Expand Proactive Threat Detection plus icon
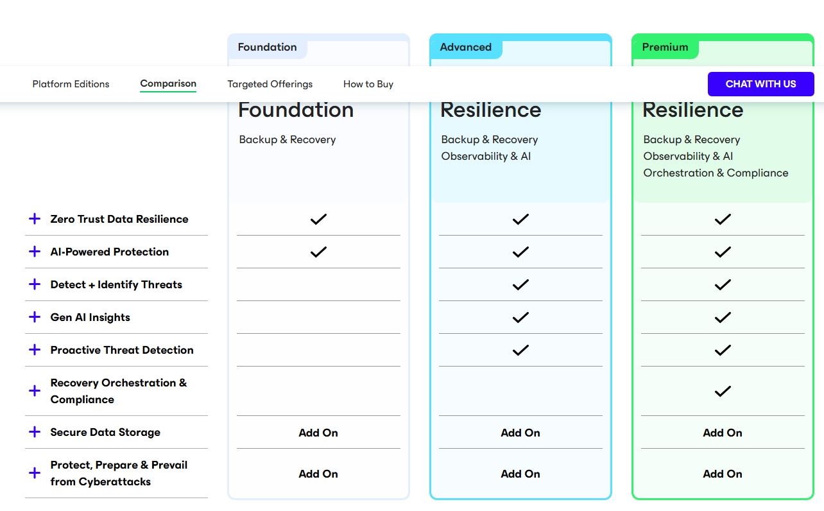Viewport: 824px width, 511px height. click(35, 350)
